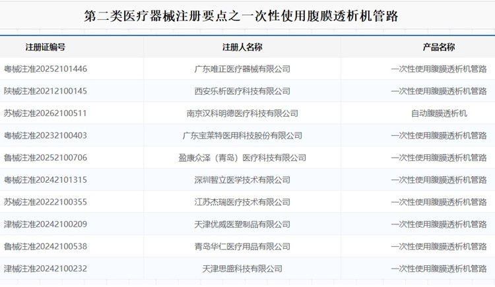
Task: Select registration number 津械注准20242100209
Action: click(x=46, y=224)
